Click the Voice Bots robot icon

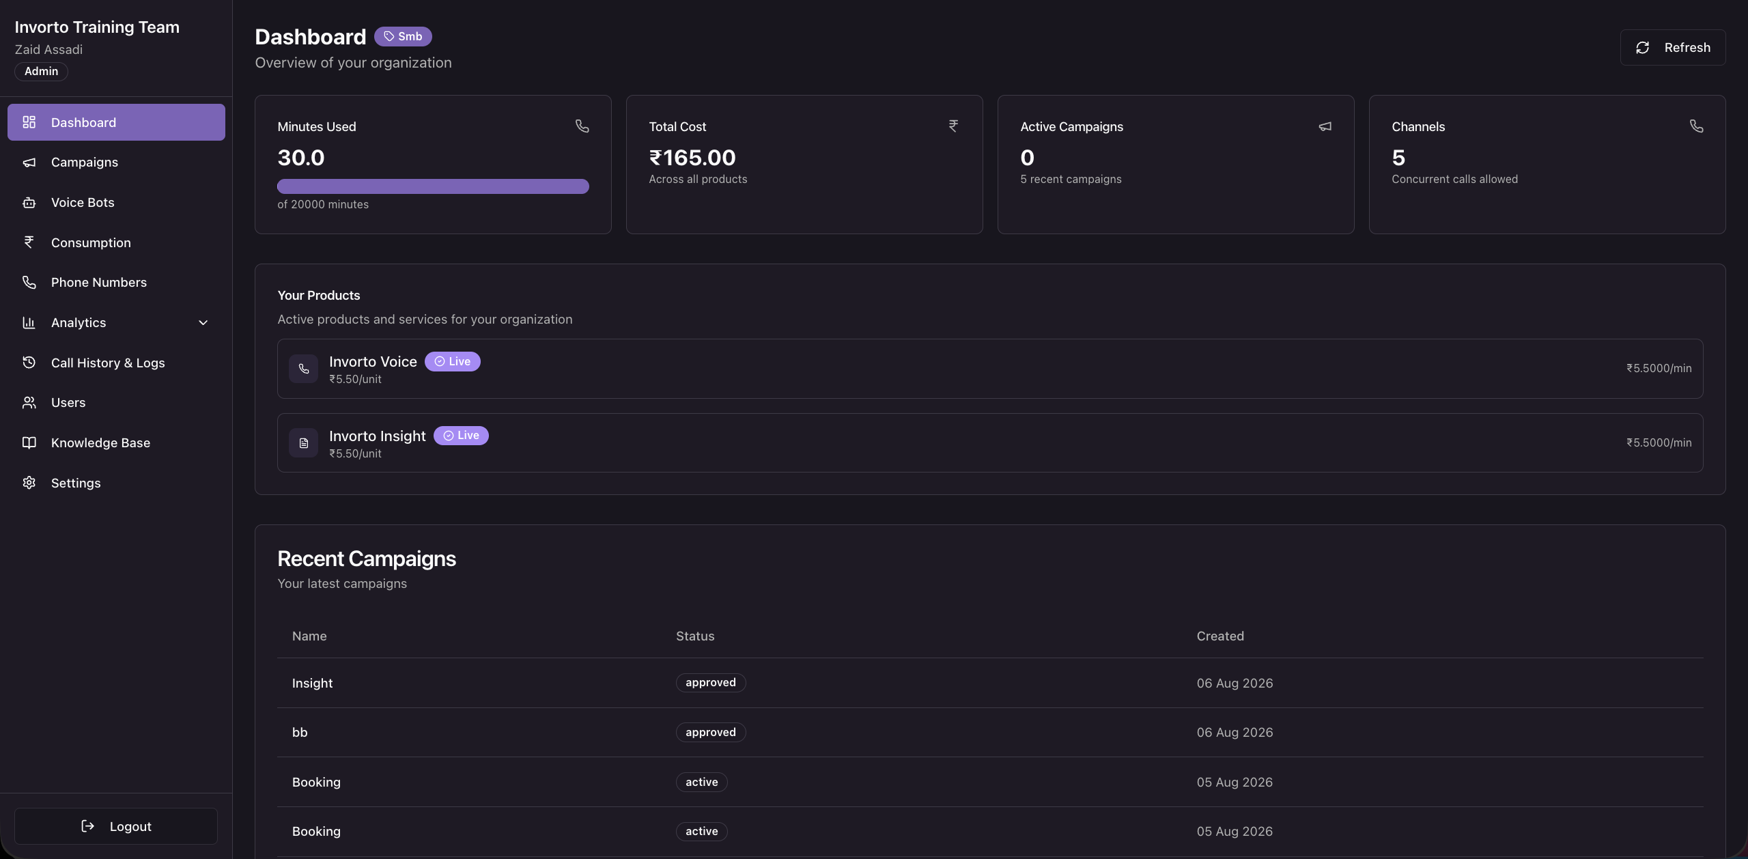[29, 203]
